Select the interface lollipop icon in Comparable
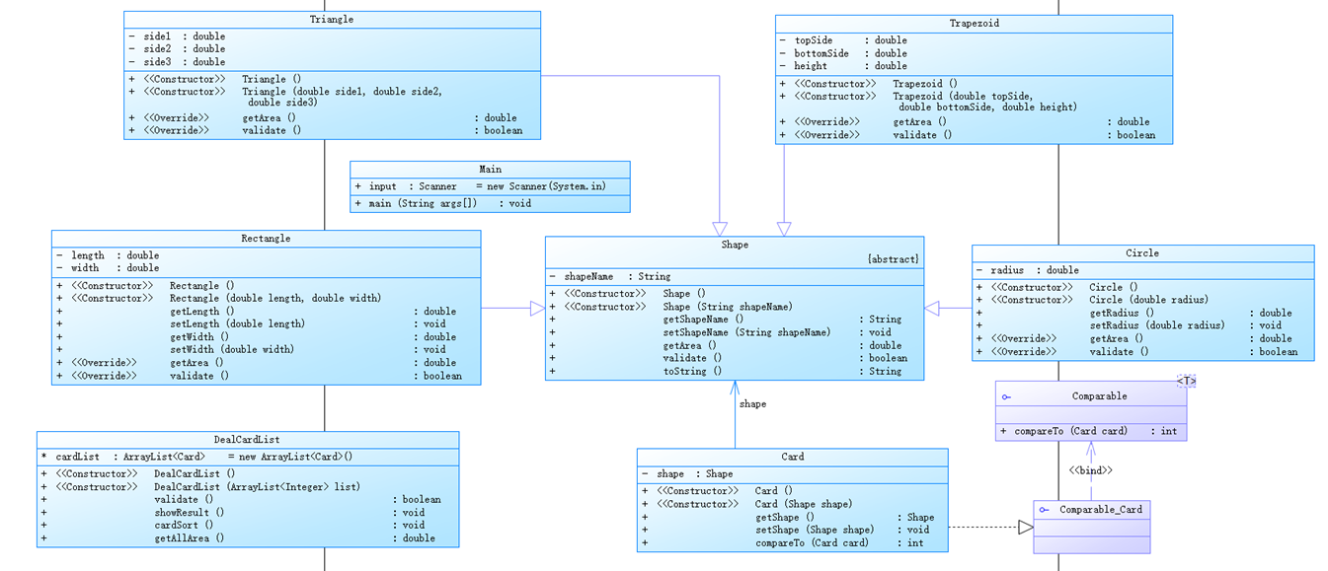Viewport: 1328px width, 571px height. point(1006,397)
